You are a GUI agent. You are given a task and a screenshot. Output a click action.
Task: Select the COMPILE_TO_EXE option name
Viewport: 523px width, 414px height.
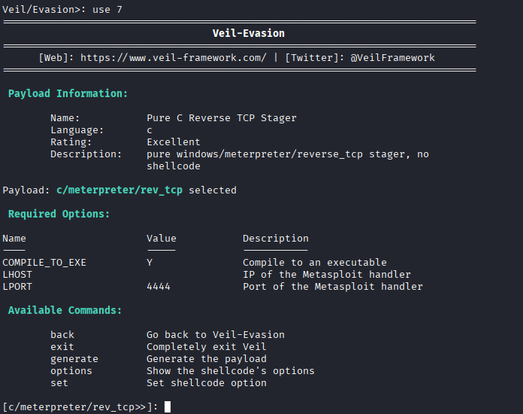44,262
